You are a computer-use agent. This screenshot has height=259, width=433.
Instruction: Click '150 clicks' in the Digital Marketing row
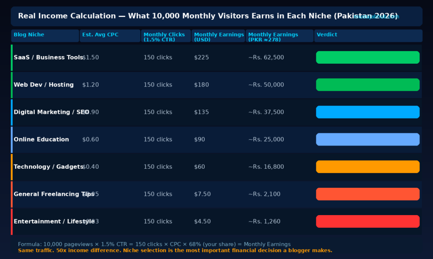click(158, 112)
